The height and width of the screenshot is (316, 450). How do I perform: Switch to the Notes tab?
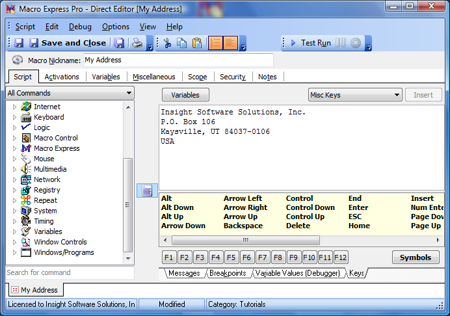[267, 77]
